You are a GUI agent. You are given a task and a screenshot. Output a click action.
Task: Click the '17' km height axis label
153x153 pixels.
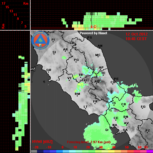click(x=3, y=3)
